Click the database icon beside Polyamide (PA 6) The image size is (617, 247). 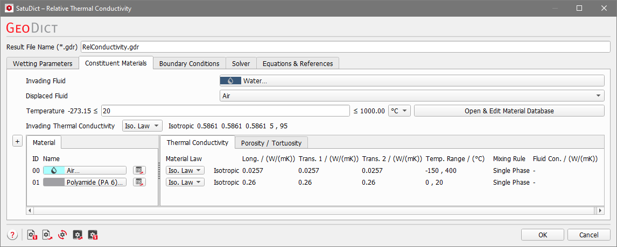pos(139,182)
